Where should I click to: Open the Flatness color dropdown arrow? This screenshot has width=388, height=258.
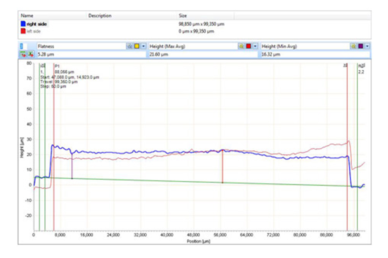(144, 46)
